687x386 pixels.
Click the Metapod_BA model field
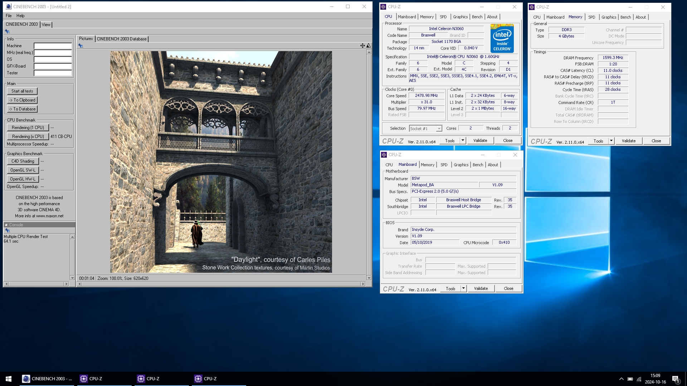(444, 185)
